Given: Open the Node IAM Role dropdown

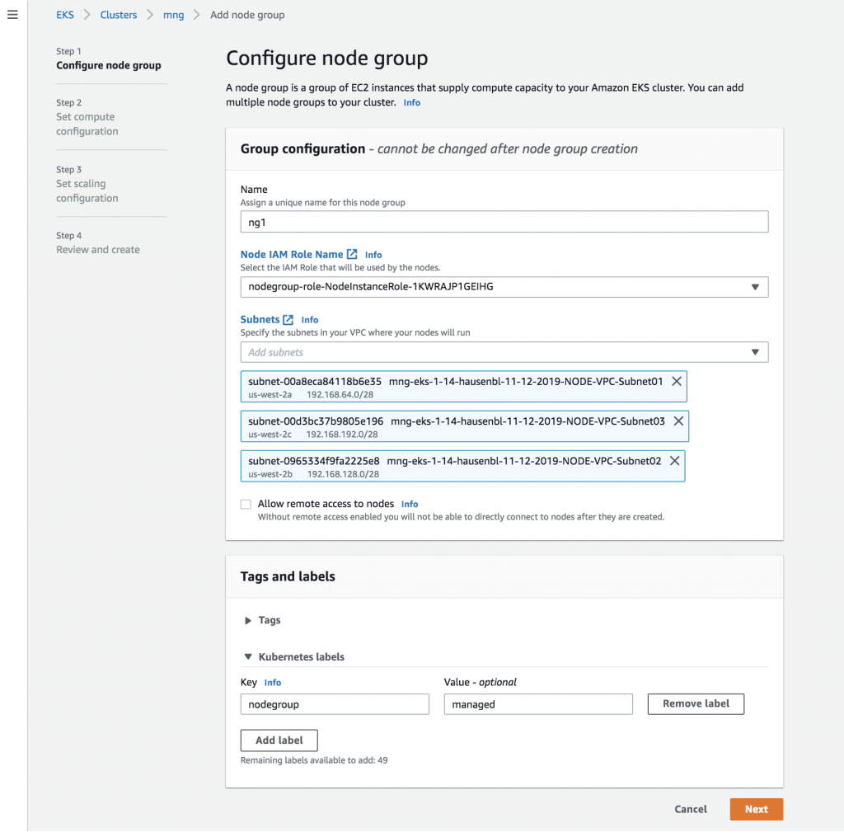Looking at the screenshot, I should [504, 287].
